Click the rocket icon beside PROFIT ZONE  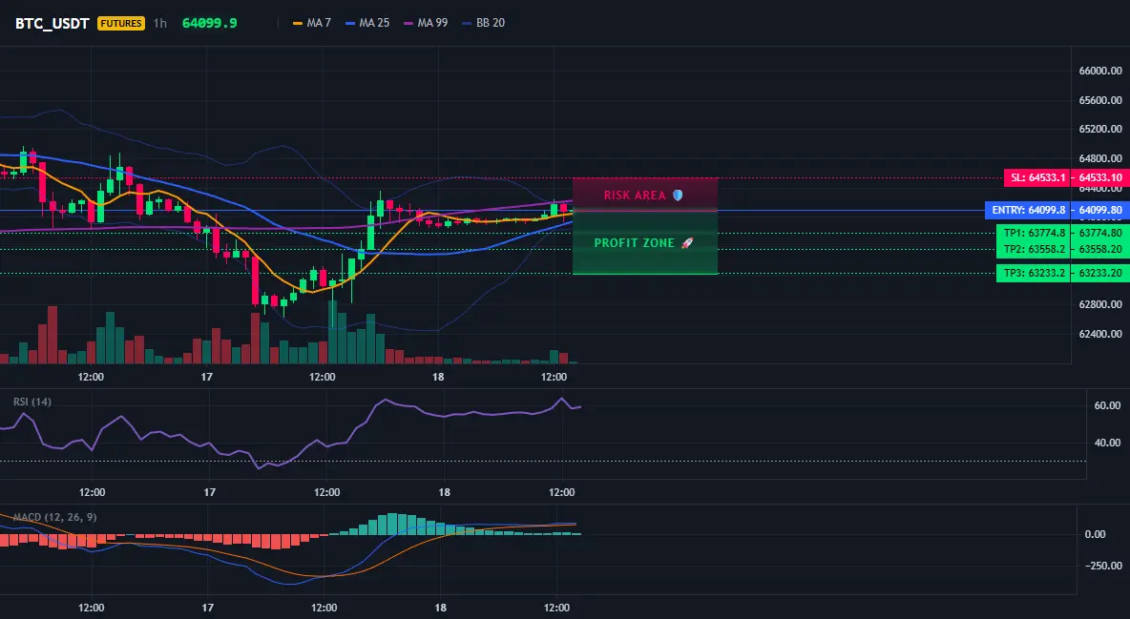pyautogui.click(x=687, y=243)
